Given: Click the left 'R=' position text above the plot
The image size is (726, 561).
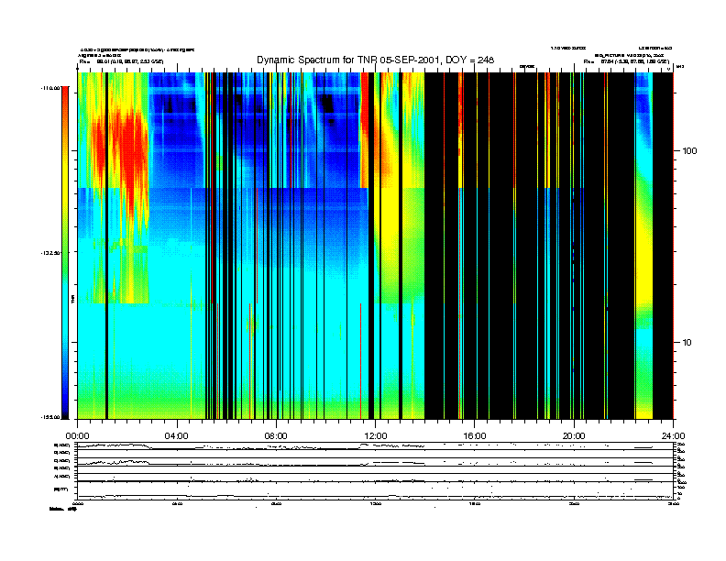Looking at the screenshot, I should point(121,61).
